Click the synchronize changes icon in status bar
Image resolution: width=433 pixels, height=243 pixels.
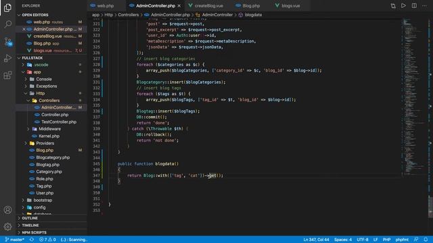coord(32,240)
